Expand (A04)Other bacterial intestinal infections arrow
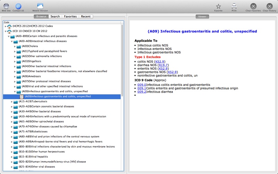This screenshot has height=174, width=278. point(15,66)
